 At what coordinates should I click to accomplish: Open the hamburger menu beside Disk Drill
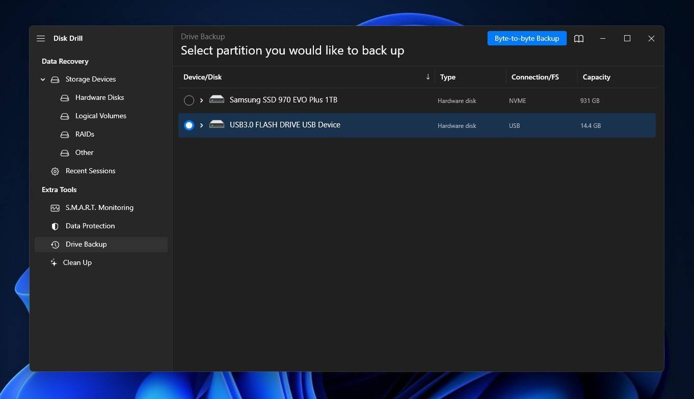[41, 39]
